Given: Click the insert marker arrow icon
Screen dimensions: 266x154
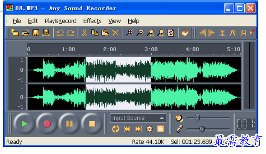Looking at the screenshot, I should pyautogui.click(x=252, y=32).
